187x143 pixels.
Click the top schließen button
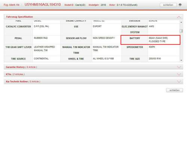pyautogui.click(x=168, y=5)
